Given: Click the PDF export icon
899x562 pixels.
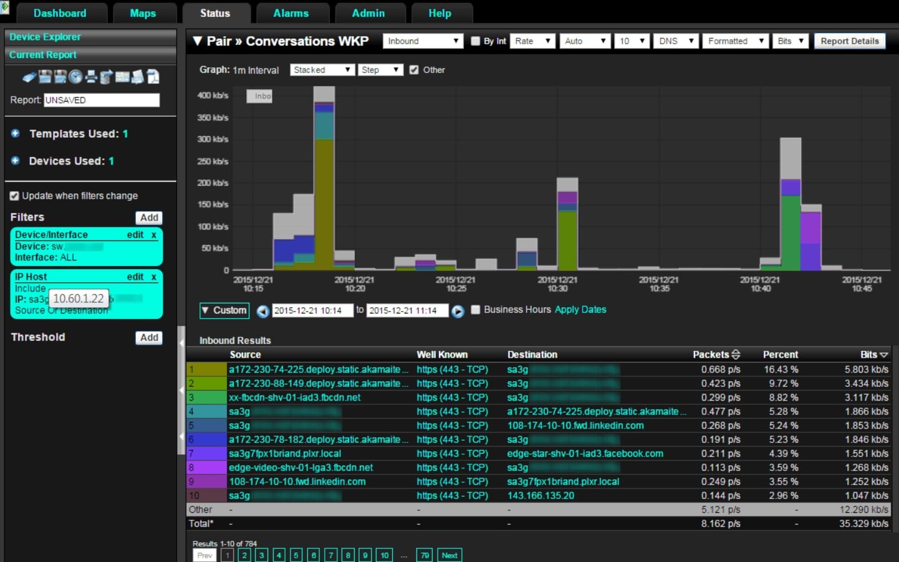Looking at the screenshot, I should click(x=153, y=77).
